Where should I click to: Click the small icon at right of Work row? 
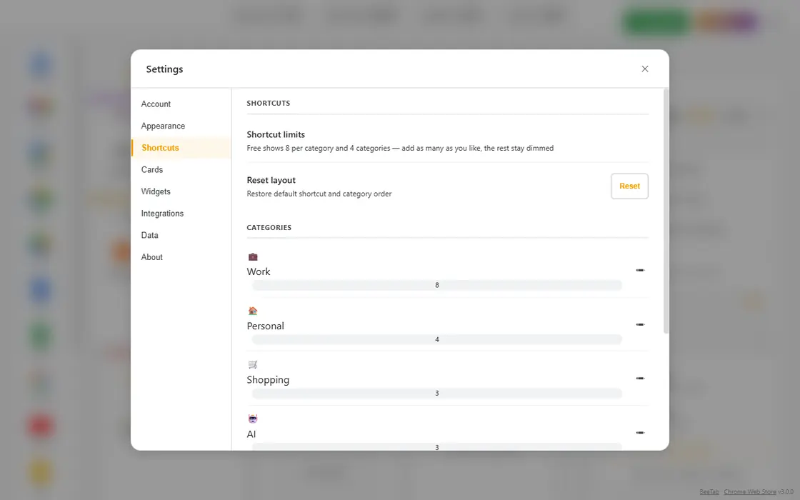[640, 270]
